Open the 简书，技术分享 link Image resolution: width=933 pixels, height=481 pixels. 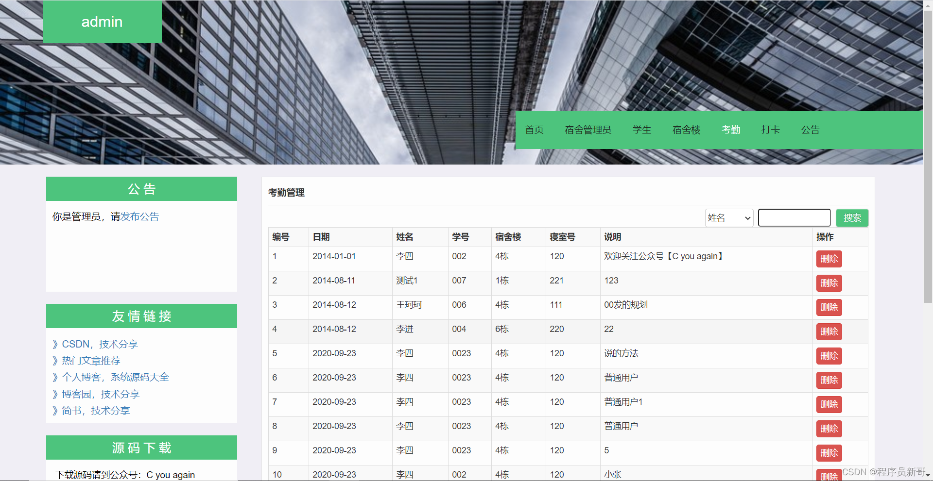click(x=96, y=411)
